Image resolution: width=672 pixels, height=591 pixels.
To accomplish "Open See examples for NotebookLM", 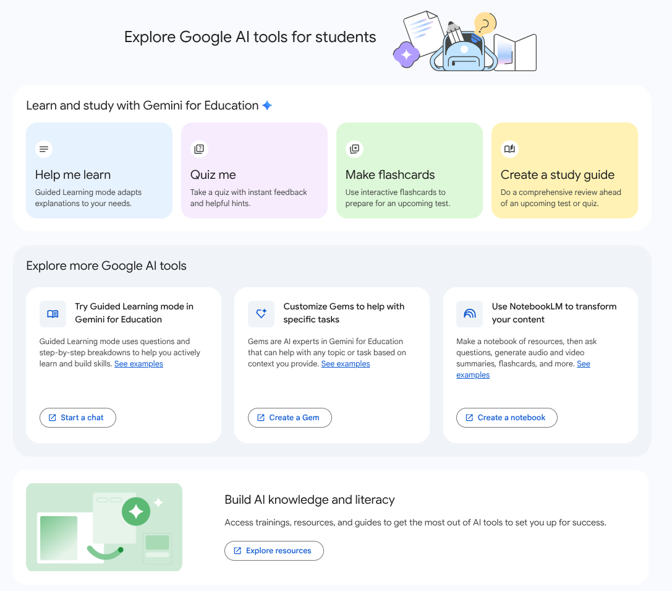I will click(473, 374).
